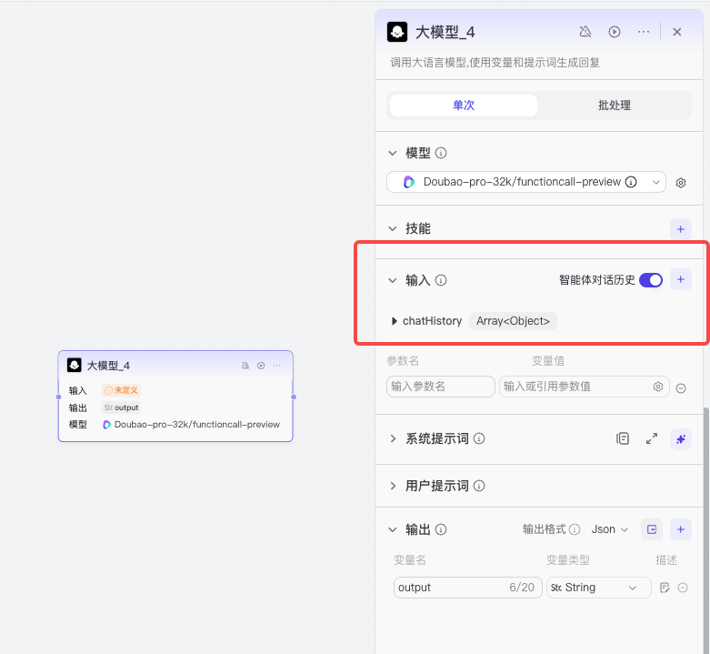Run the node using panel header play icon

click(x=614, y=32)
